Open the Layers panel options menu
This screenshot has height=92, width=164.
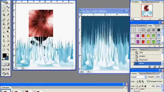click(x=162, y=74)
